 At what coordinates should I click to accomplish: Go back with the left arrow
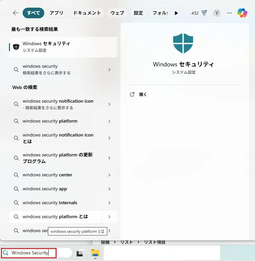pos(16,13)
